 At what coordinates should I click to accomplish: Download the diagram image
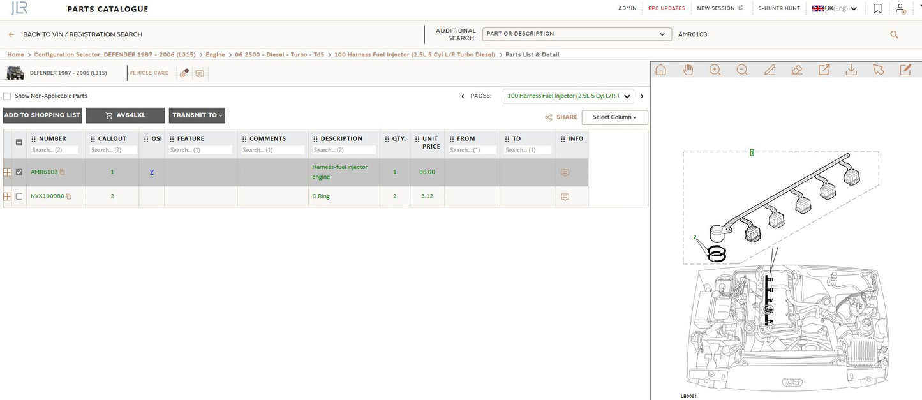click(x=851, y=70)
